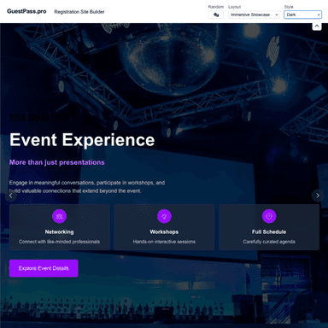The image size is (328, 328).
Task: Click the Random dice icon button
Action: pos(216,15)
